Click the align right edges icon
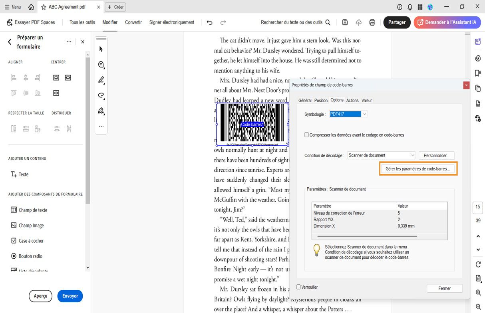This screenshot has width=485, height=313. coord(38,77)
